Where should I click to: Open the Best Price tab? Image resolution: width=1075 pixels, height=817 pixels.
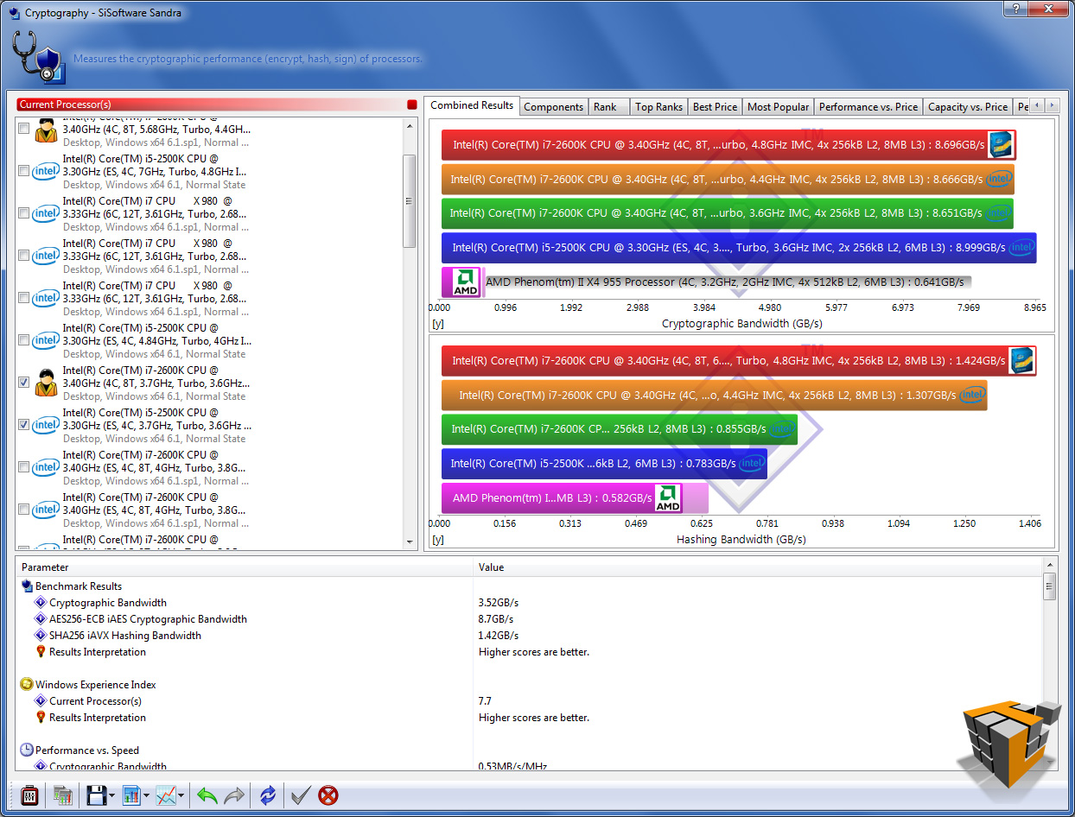coord(716,106)
